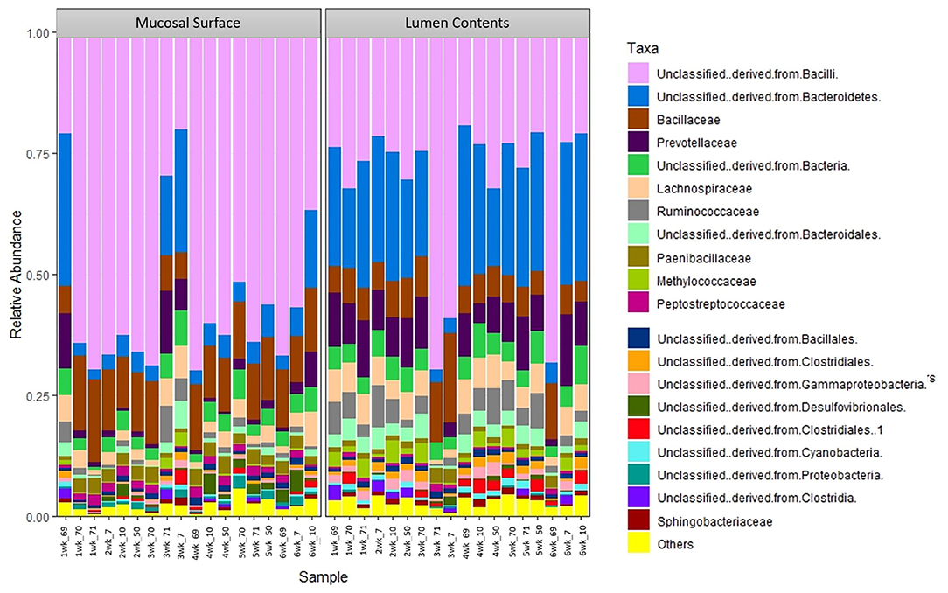This screenshot has height=593, width=948.
Task: Click the cyan Cyanobacteria legend swatch
Action: pos(638,453)
